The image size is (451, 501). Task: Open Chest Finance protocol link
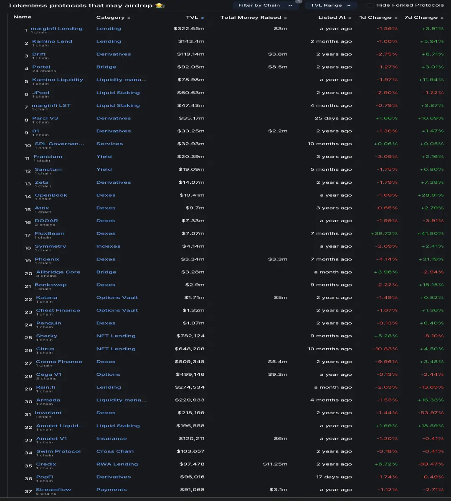[x=58, y=310]
